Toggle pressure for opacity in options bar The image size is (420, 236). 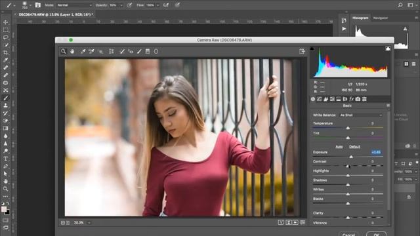tap(130, 5)
